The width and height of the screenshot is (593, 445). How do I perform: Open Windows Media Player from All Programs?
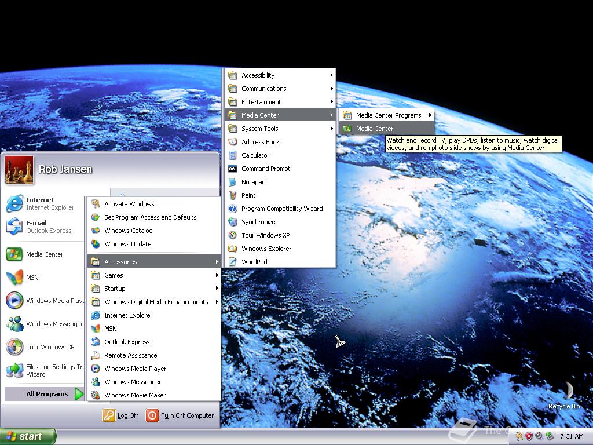154,369
